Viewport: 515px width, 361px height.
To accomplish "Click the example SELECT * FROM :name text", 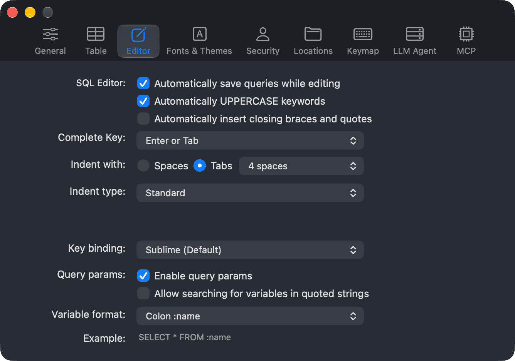I will pyautogui.click(x=185, y=338).
